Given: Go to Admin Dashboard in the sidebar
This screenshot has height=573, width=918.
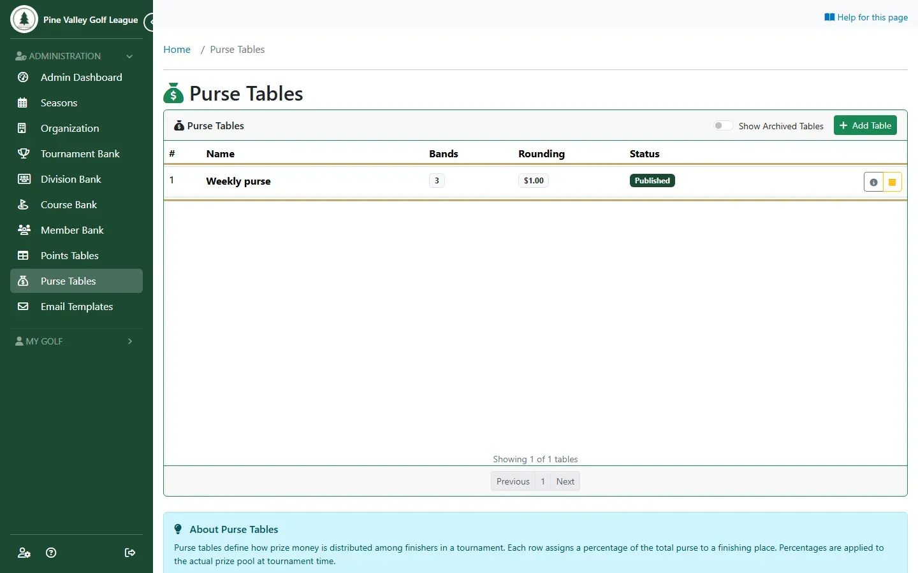Looking at the screenshot, I should [x=76, y=77].
